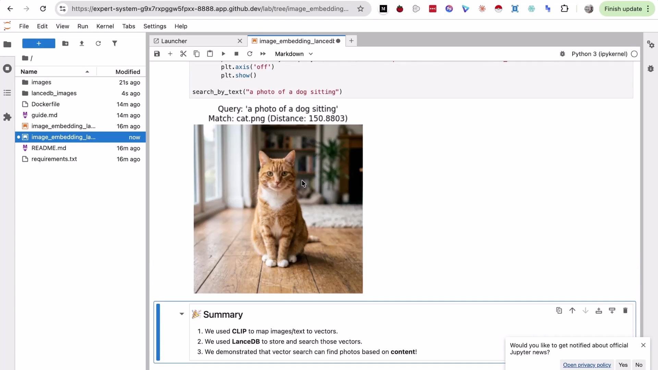Click the browser reload button
The image size is (658, 370).
43,9
